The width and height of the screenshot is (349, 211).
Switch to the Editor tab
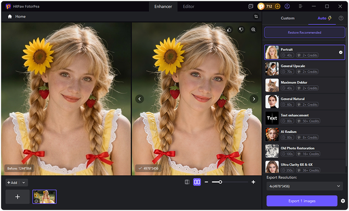coord(189,7)
